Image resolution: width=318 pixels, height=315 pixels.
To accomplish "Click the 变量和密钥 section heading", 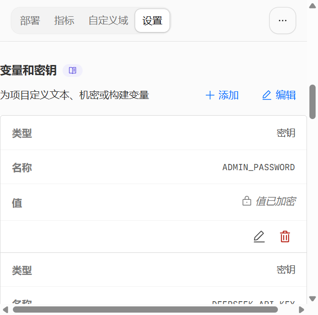I will 28,70.
